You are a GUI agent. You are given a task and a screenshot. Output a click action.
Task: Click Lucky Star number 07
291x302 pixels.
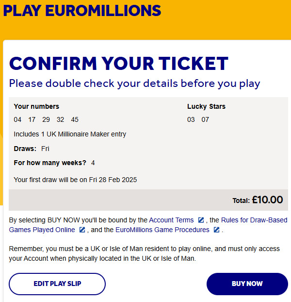tap(205, 119)
